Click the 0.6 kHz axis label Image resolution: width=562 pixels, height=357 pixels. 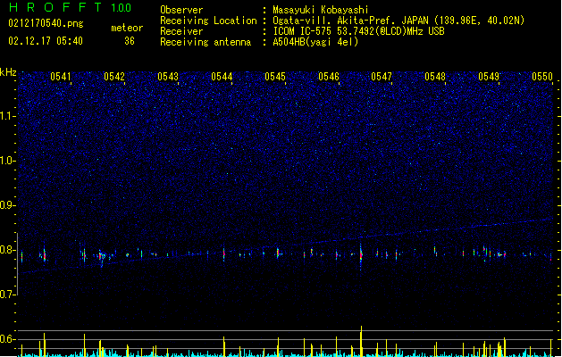point(7,339)
